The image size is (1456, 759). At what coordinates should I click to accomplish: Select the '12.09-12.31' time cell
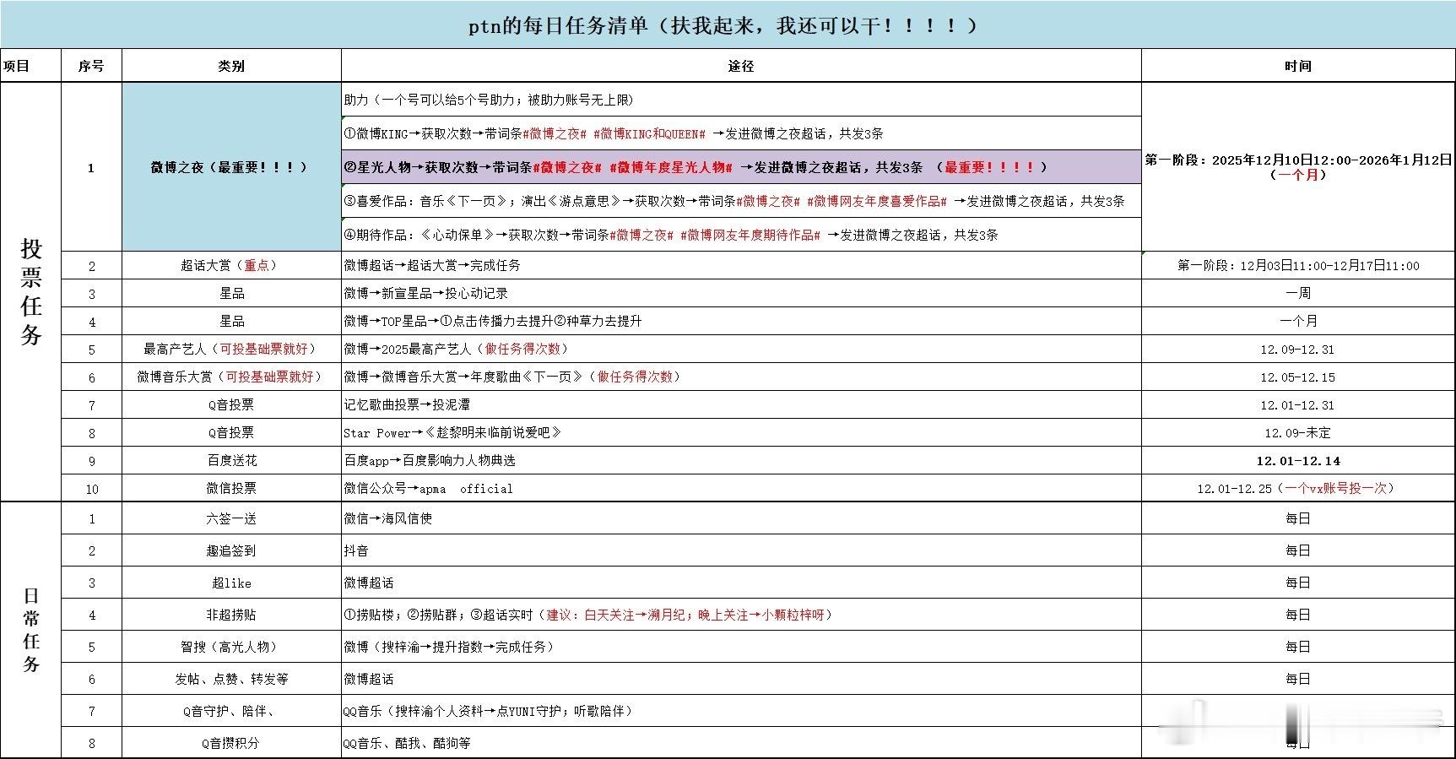[x=1298, y=349]
